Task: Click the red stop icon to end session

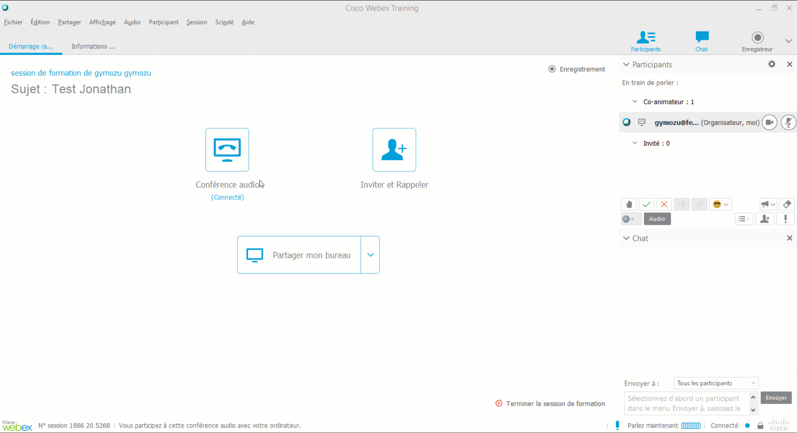Action: pyautogui.click(x=499, y=404)
